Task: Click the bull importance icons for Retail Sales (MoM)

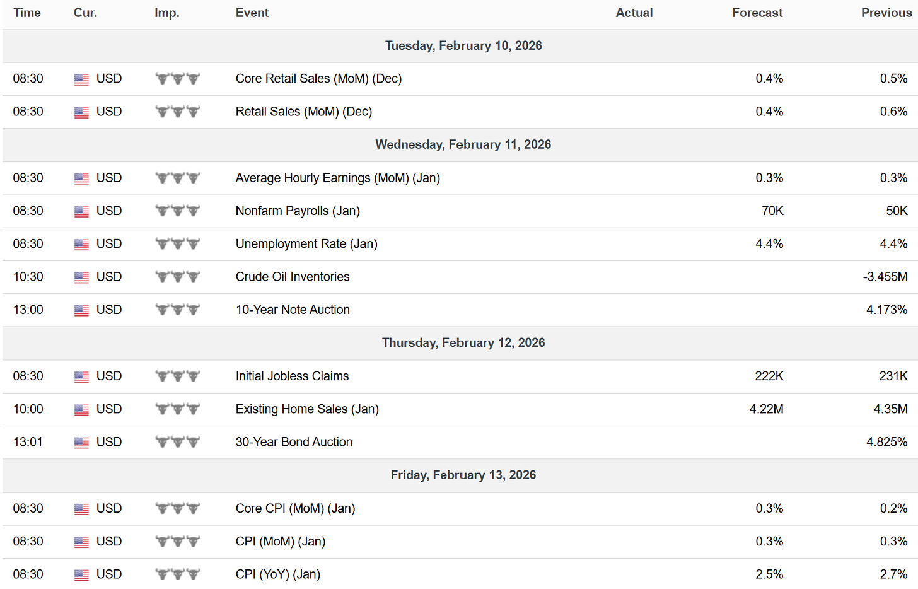Action: (178, 112)
